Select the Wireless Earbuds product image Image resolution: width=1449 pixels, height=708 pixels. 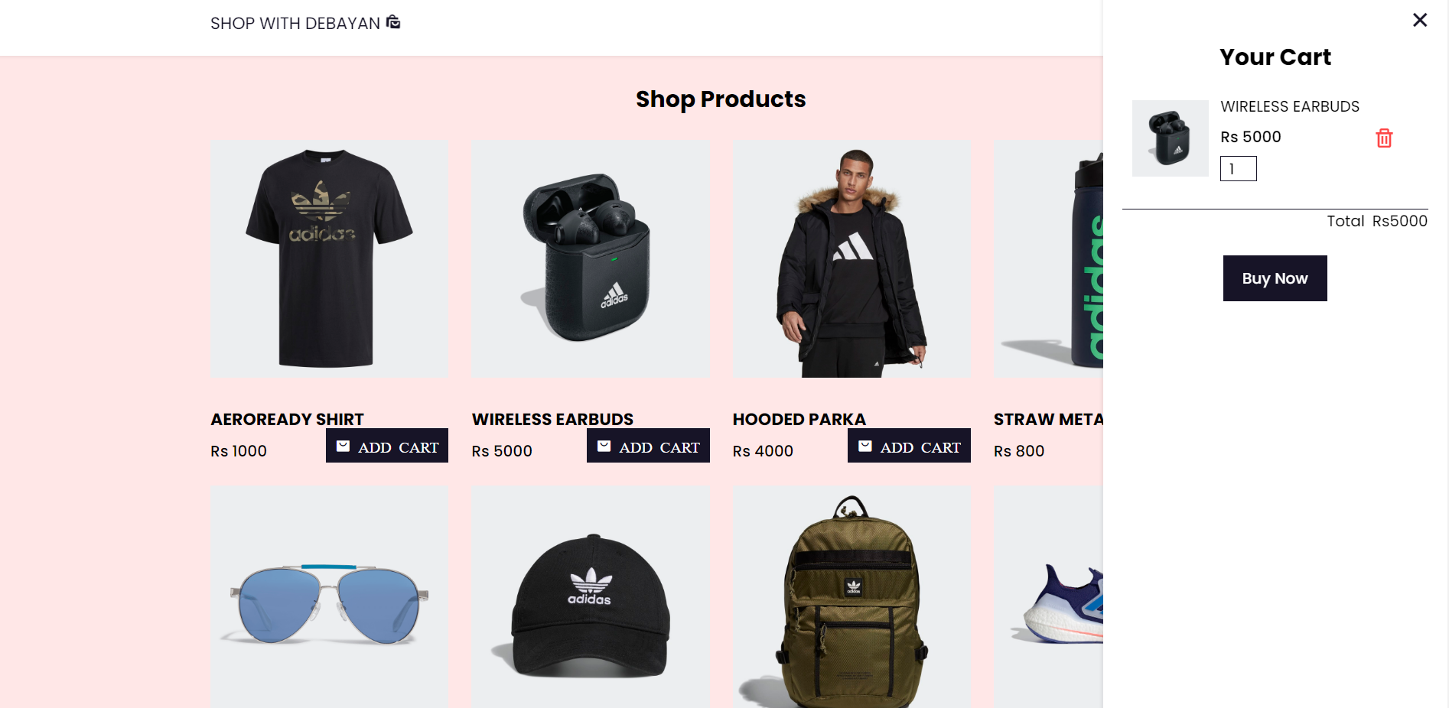(x=591, y=258)
